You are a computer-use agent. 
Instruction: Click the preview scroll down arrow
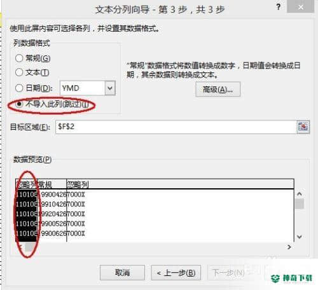pyautogui.click(x=300, y=237)
